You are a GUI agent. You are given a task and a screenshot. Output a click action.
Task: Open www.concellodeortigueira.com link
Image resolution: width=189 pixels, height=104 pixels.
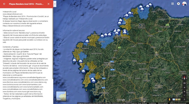34,77
